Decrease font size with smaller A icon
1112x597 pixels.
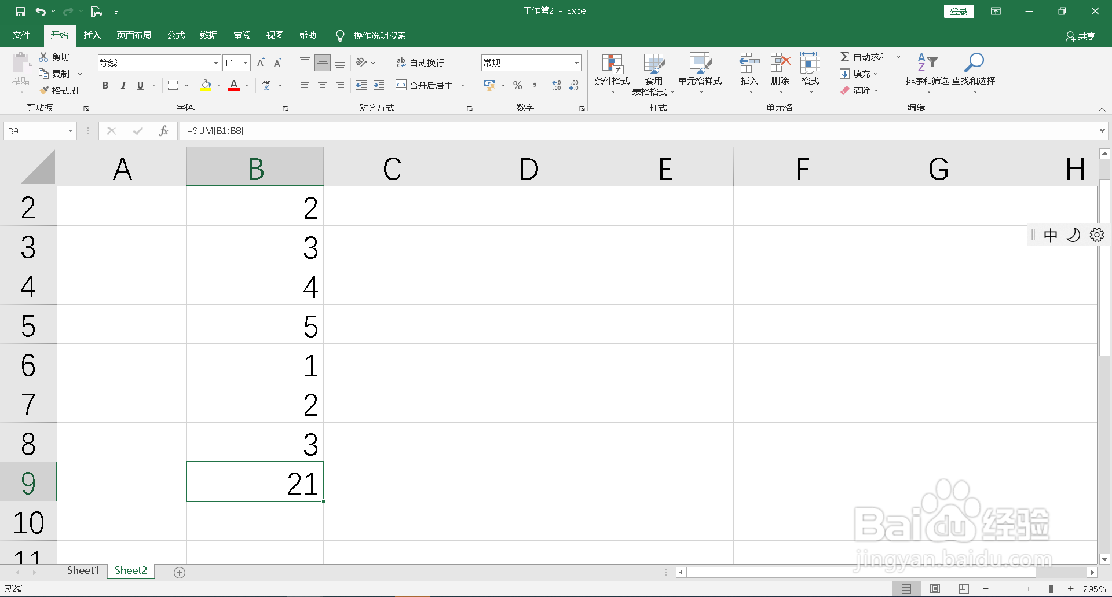coord(277,63)
